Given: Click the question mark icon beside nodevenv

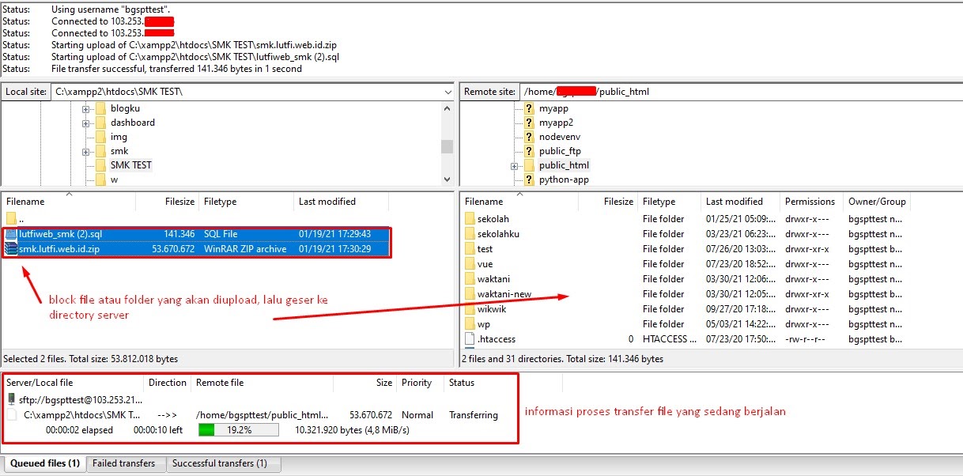Looking at the screenshot, I should 529,137.
